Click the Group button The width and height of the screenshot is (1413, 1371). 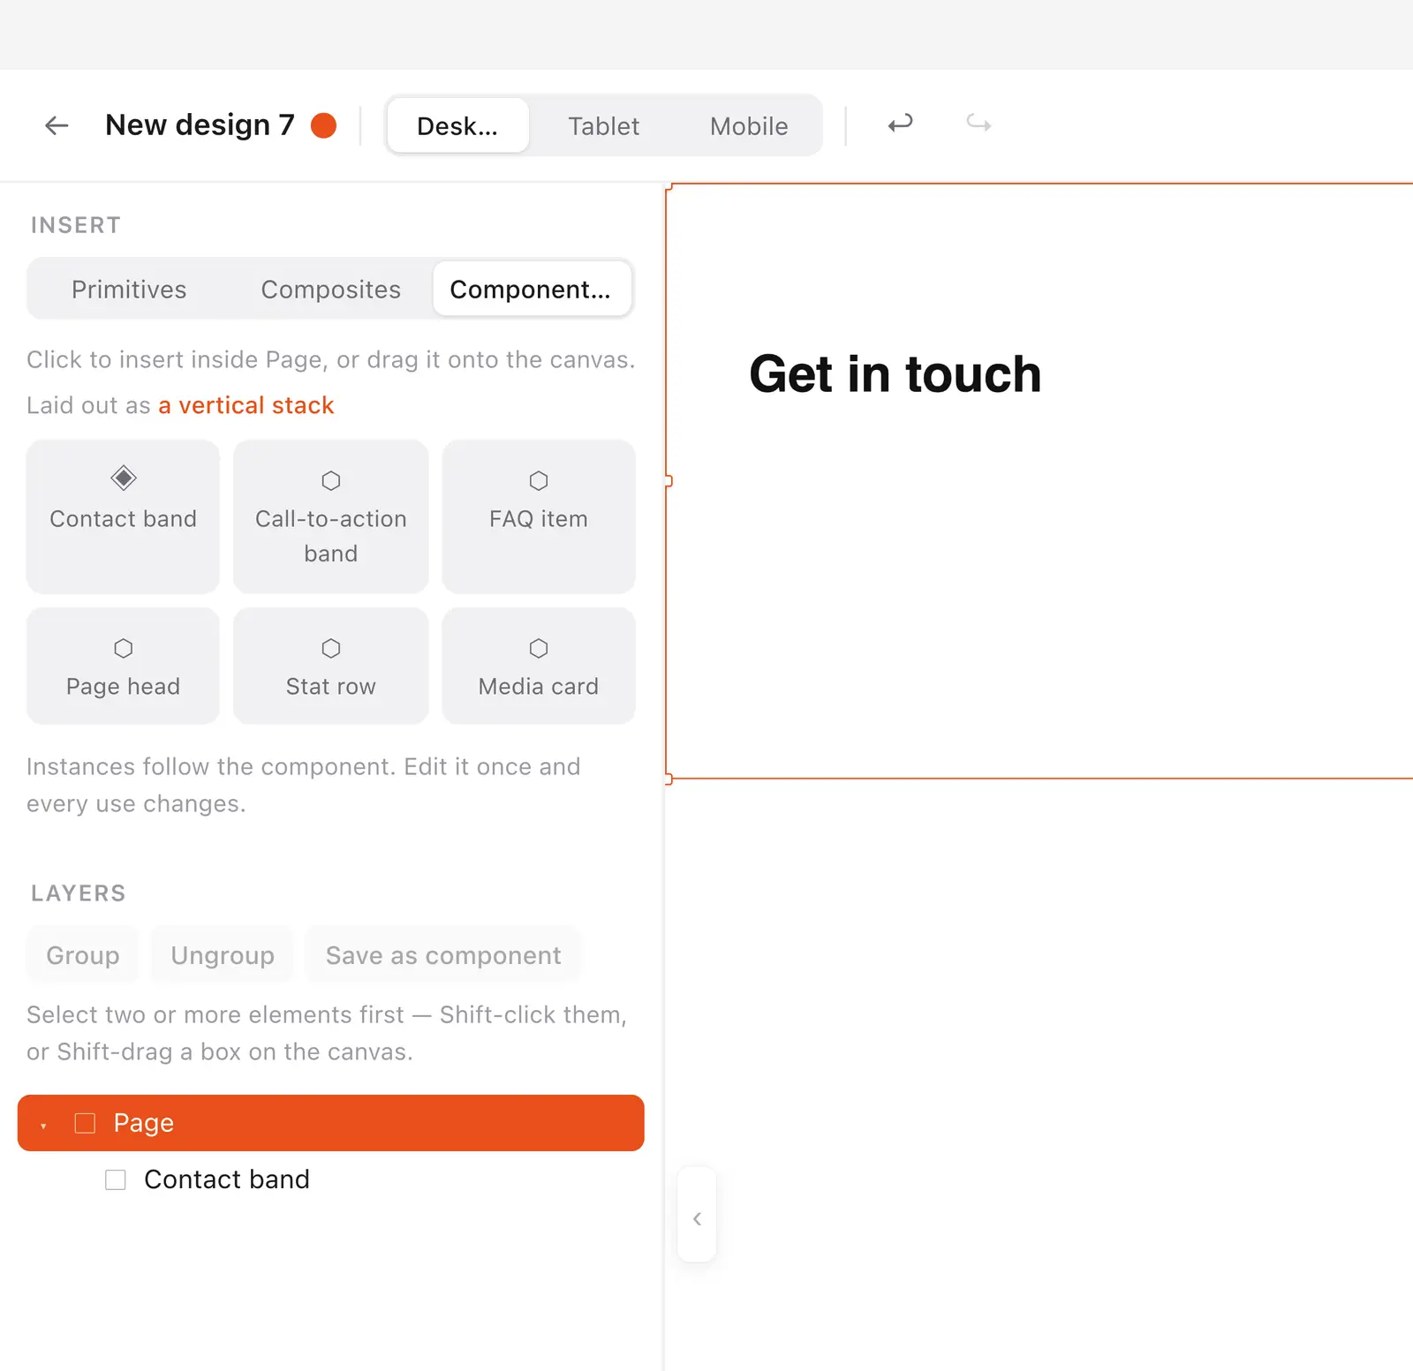tap(83, 955)
